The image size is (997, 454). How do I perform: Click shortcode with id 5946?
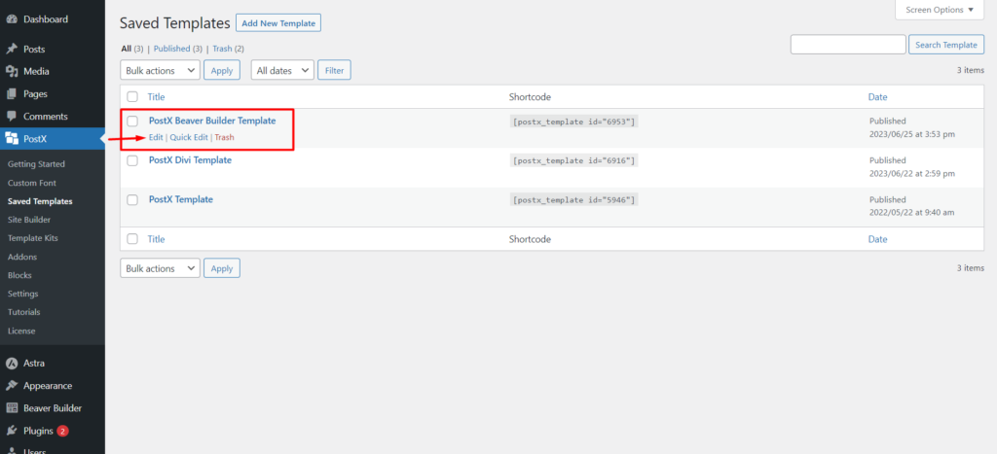573,200
